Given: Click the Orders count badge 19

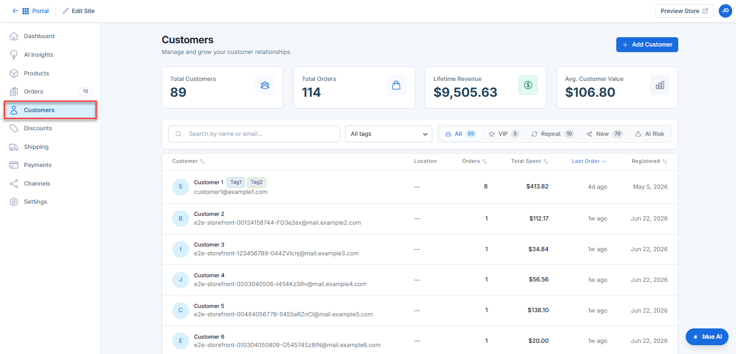Looking at the screenshot, I should (85, 92).
